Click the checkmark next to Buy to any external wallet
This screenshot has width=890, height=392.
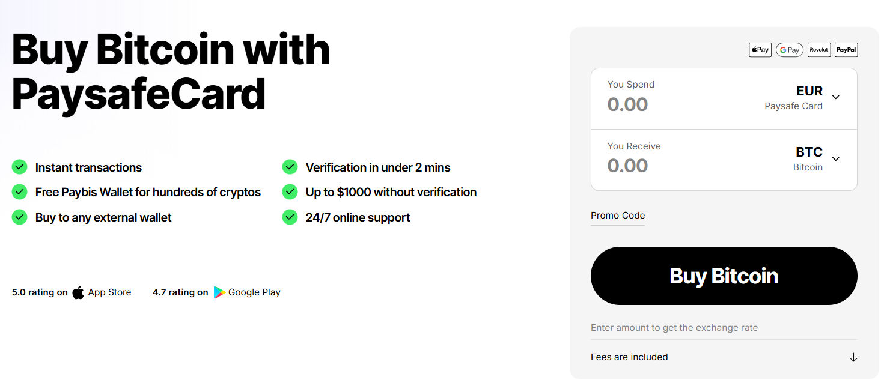19,217
